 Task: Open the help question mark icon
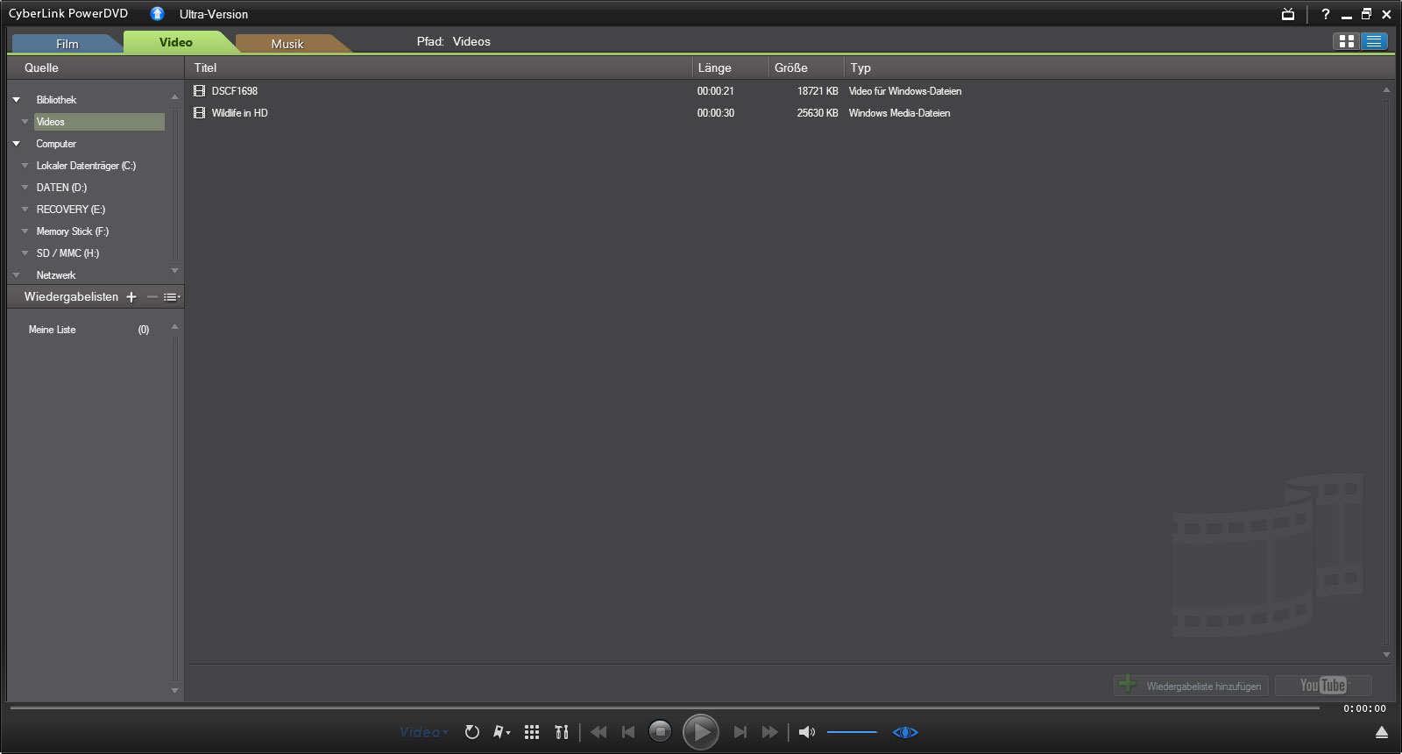coord(1326,14)
